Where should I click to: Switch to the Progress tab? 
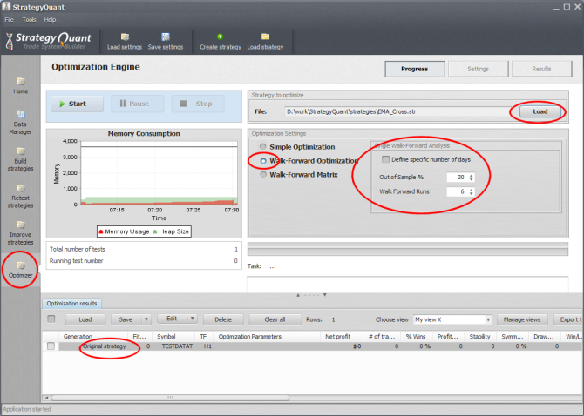click(x=415, y=69)
